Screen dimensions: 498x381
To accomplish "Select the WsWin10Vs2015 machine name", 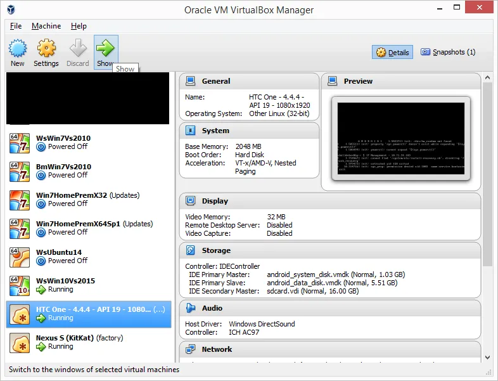I will tap(65, 281).
